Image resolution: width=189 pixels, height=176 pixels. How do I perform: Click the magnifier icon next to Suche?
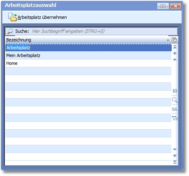coord(9,31)
